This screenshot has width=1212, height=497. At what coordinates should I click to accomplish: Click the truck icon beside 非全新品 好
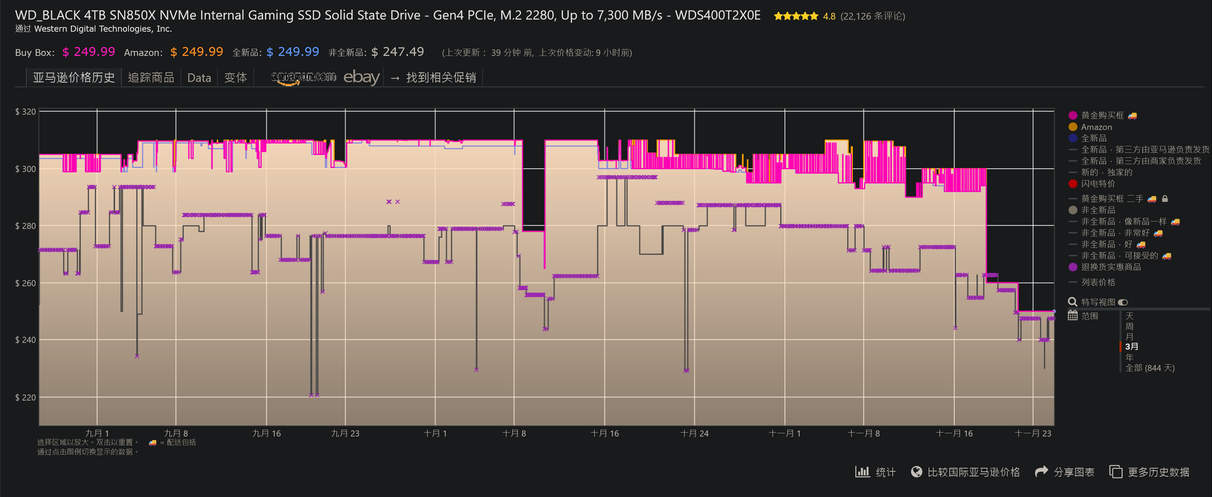point(1141,245)
